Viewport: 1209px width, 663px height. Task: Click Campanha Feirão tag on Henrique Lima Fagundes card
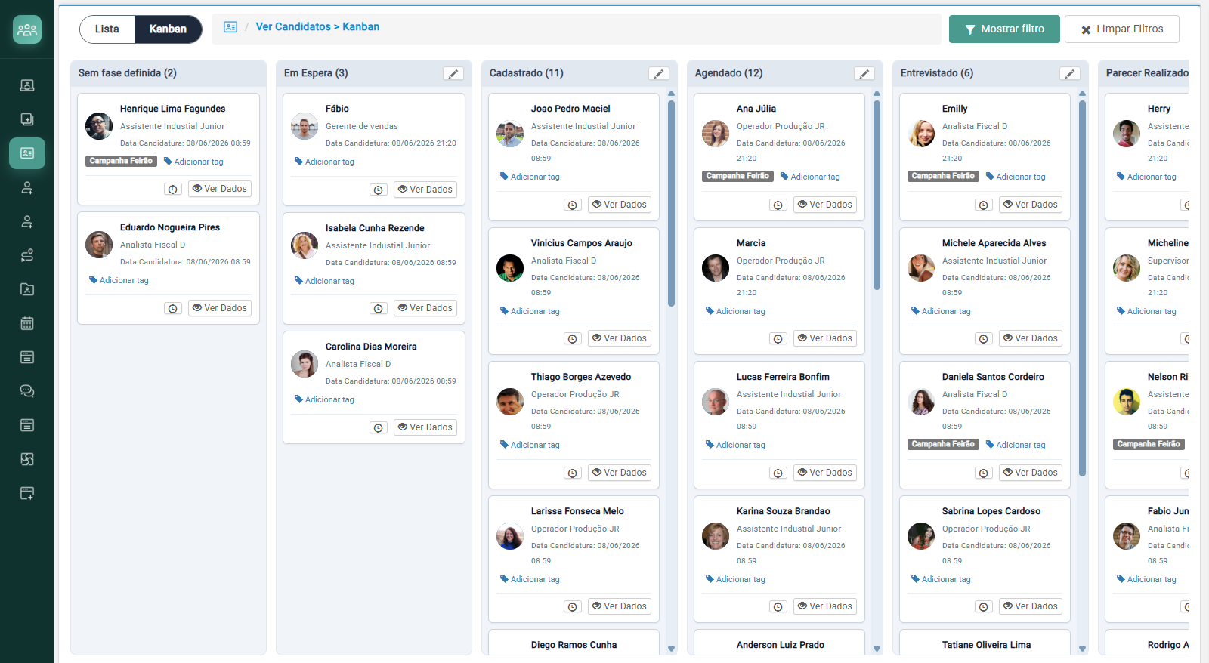click(x=121, y=161)
